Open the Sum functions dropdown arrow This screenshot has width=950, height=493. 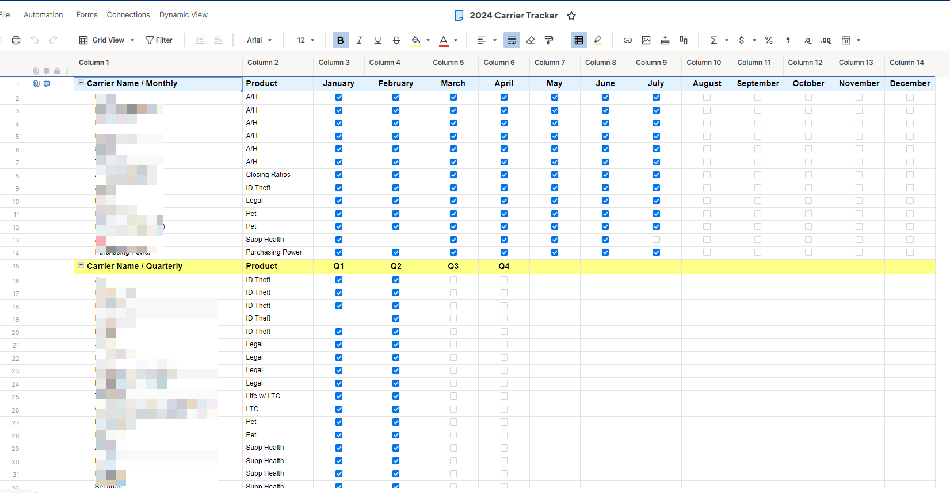pyautogui.click(x=727, y=40)
